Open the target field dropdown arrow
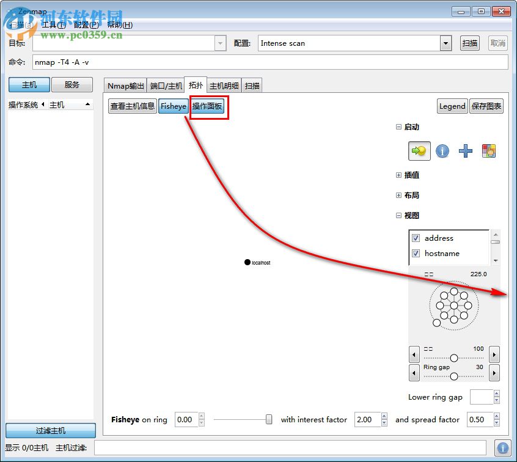This screenshot has height=462, width=517. 220,43
